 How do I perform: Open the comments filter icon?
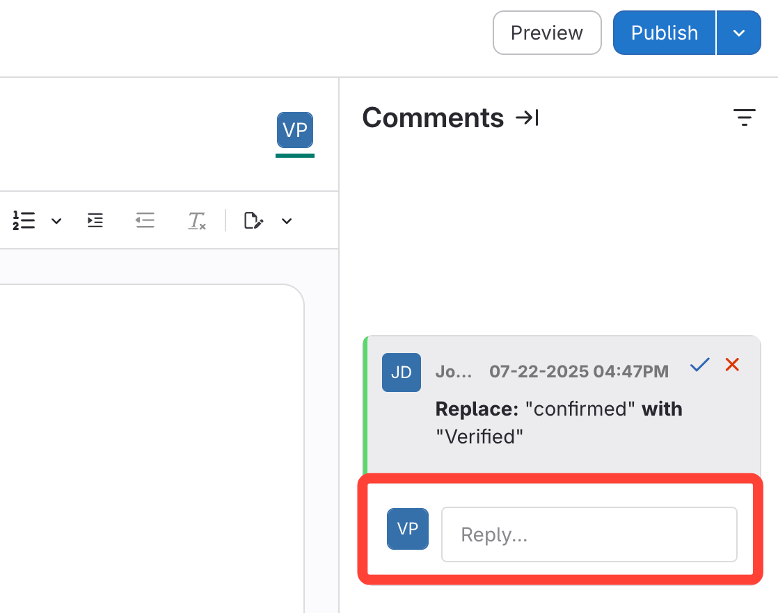point(744,118)
